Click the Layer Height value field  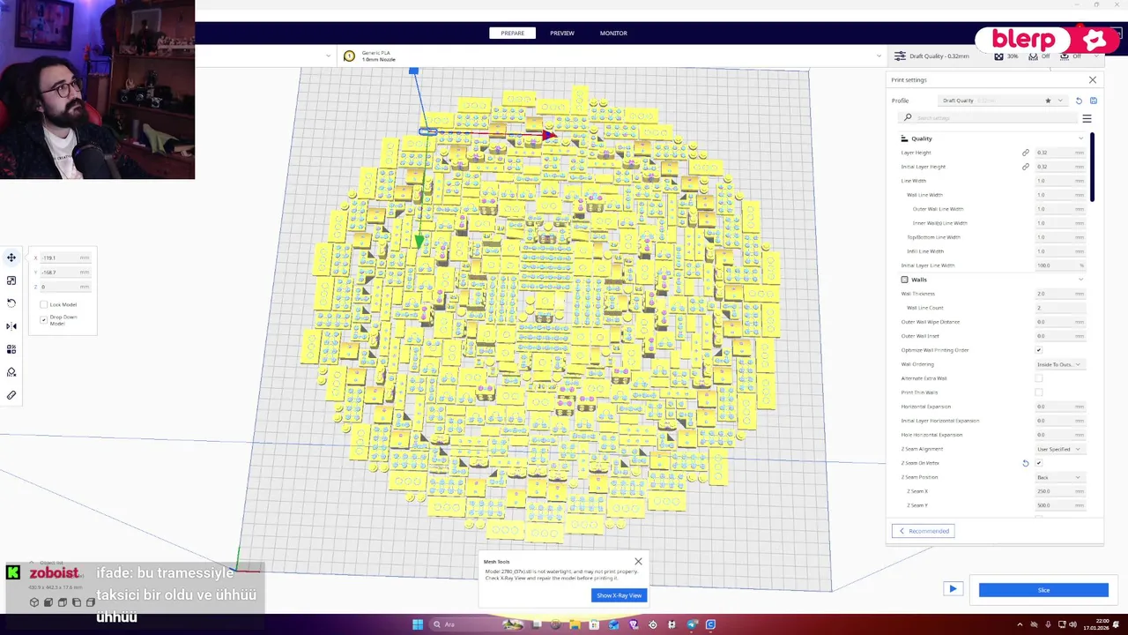click(1060, 153)
